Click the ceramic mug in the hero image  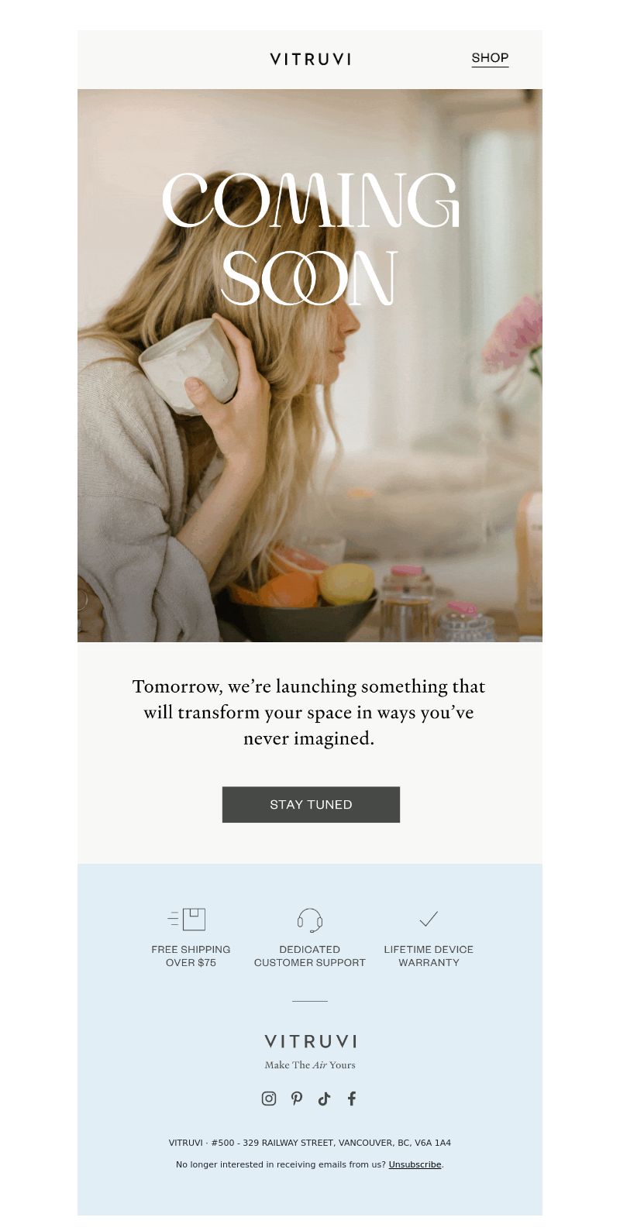click(x=189, y=366)
